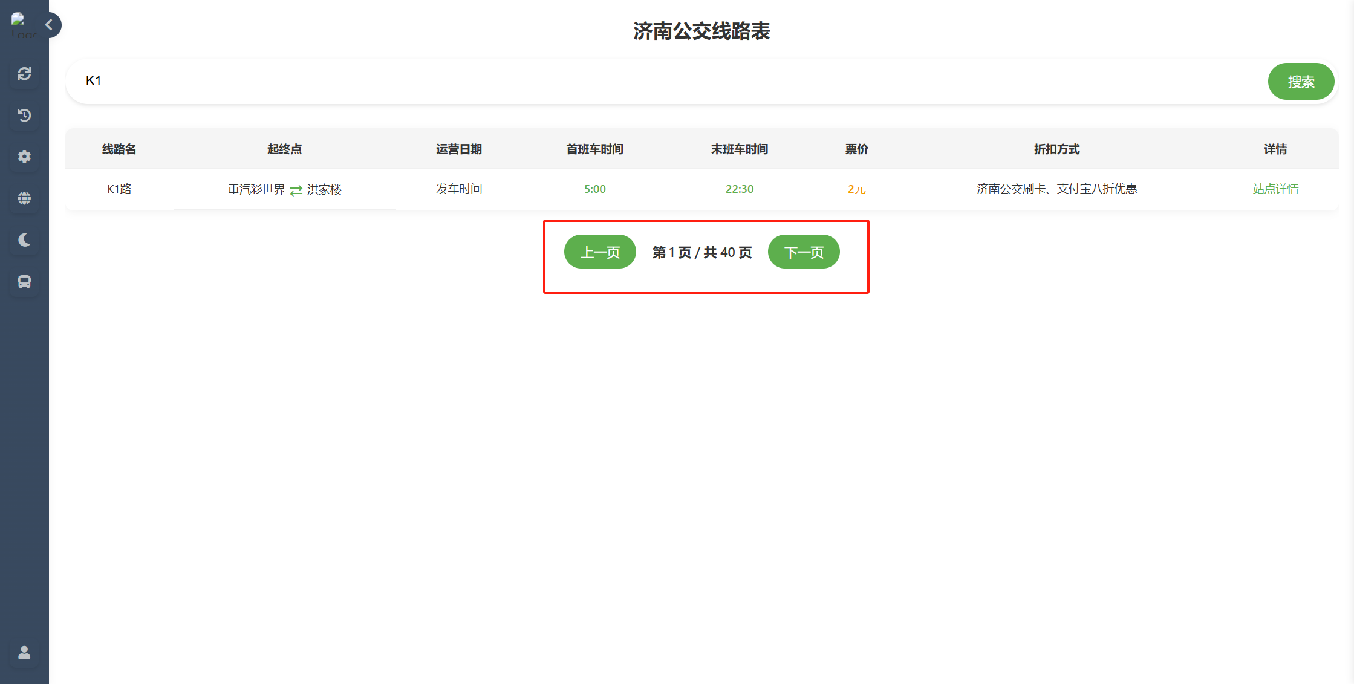
Task: Go to previous page with 上一页
Action: tap(600, 252)
